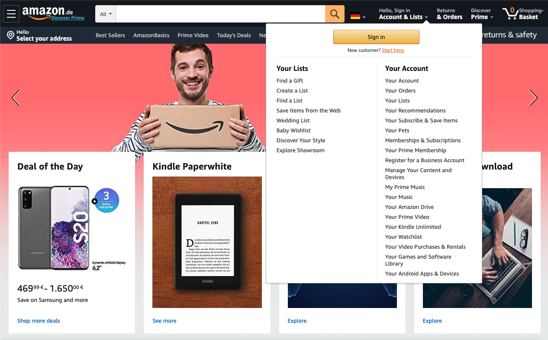Click See more under Kindle Paperwhite
Viewport: 548px width, 340px height.
[x=164, y=321]
